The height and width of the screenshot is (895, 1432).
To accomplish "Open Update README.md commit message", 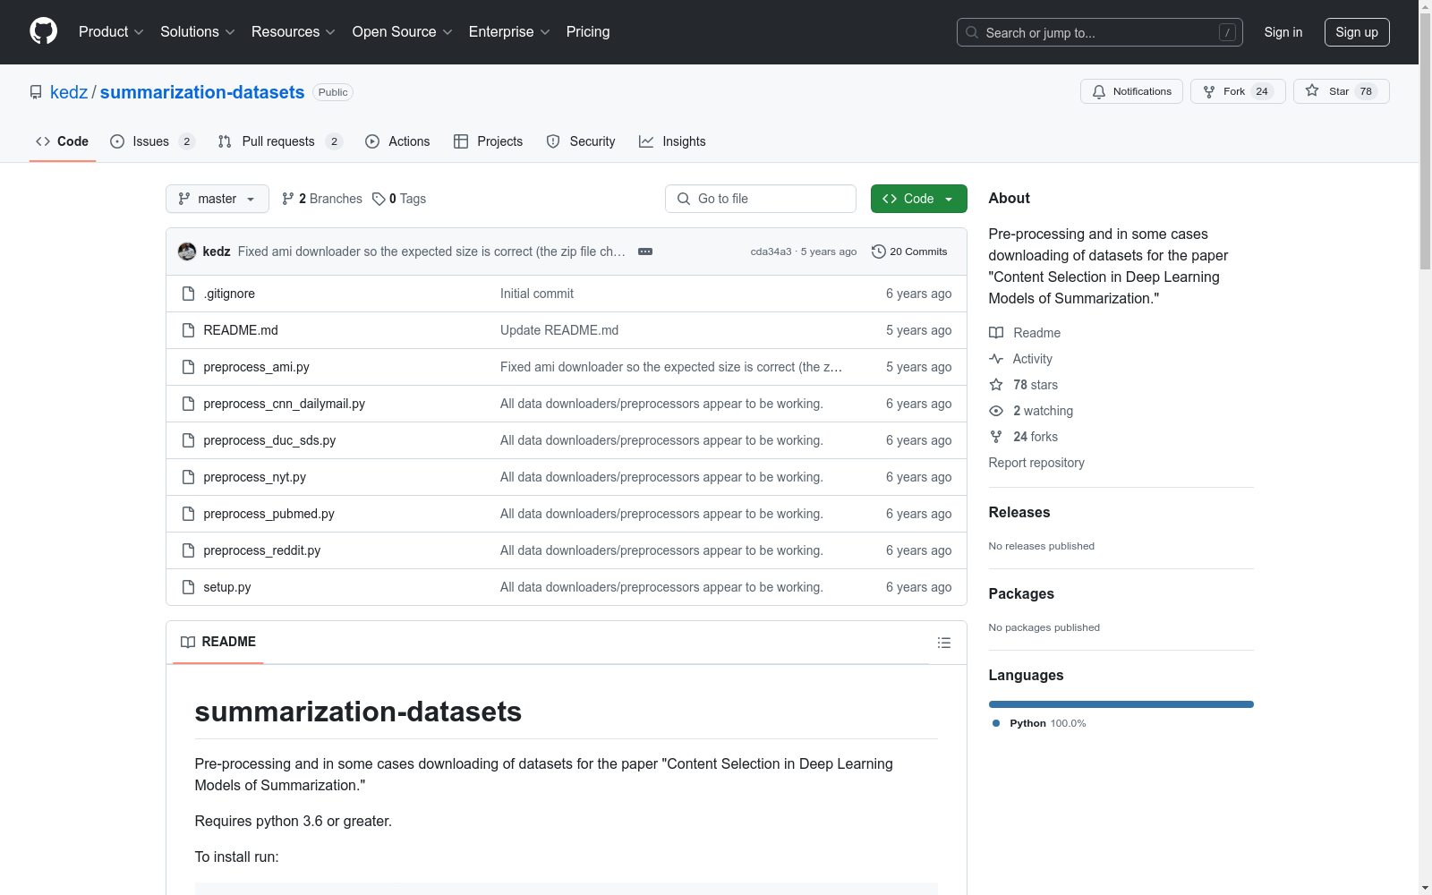I will [x=559, y=330].
